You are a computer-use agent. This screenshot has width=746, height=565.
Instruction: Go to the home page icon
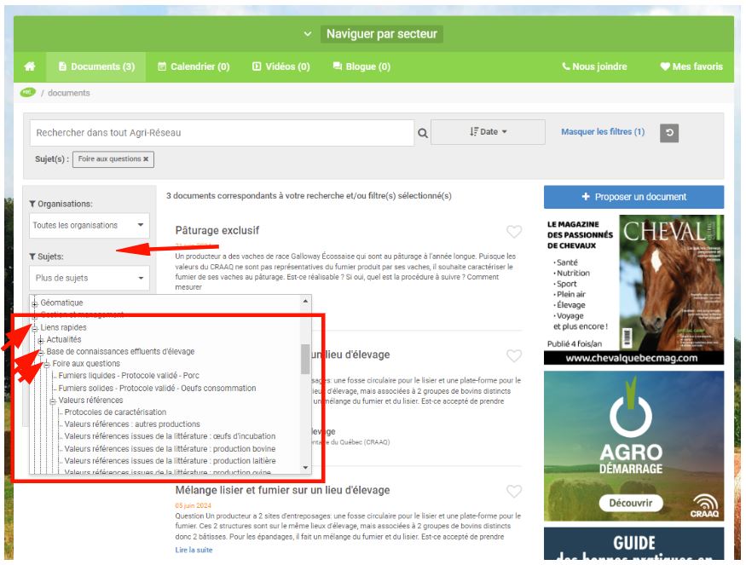[30, 66]
